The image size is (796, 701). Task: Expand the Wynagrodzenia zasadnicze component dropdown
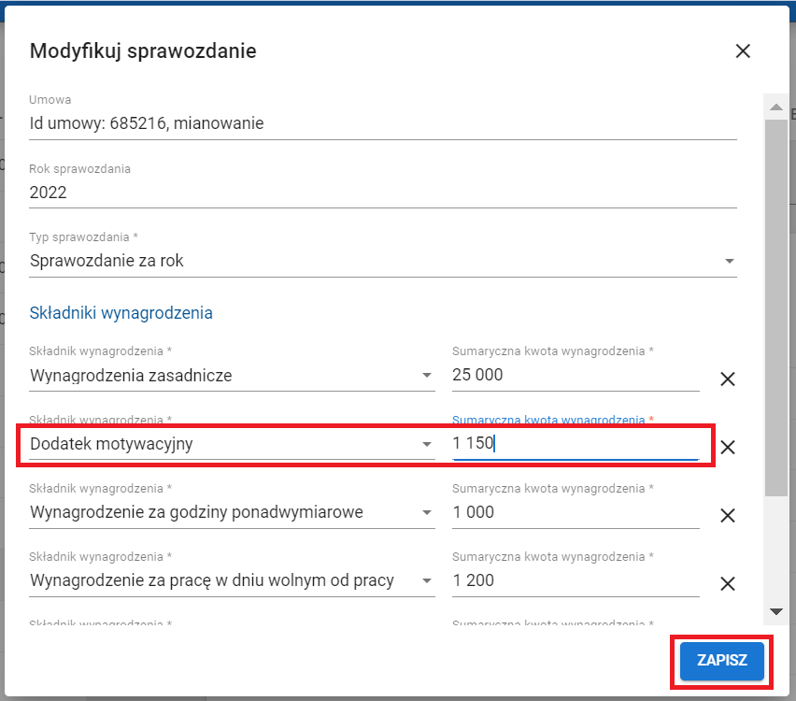(427, 376)
